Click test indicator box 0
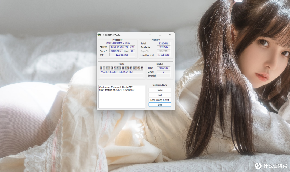Viewport: 290px width, 172px height. [101, 68]
